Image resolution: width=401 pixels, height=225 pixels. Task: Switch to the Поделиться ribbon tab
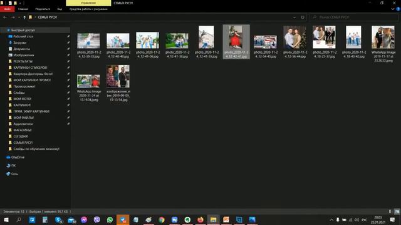coord(43,9)
